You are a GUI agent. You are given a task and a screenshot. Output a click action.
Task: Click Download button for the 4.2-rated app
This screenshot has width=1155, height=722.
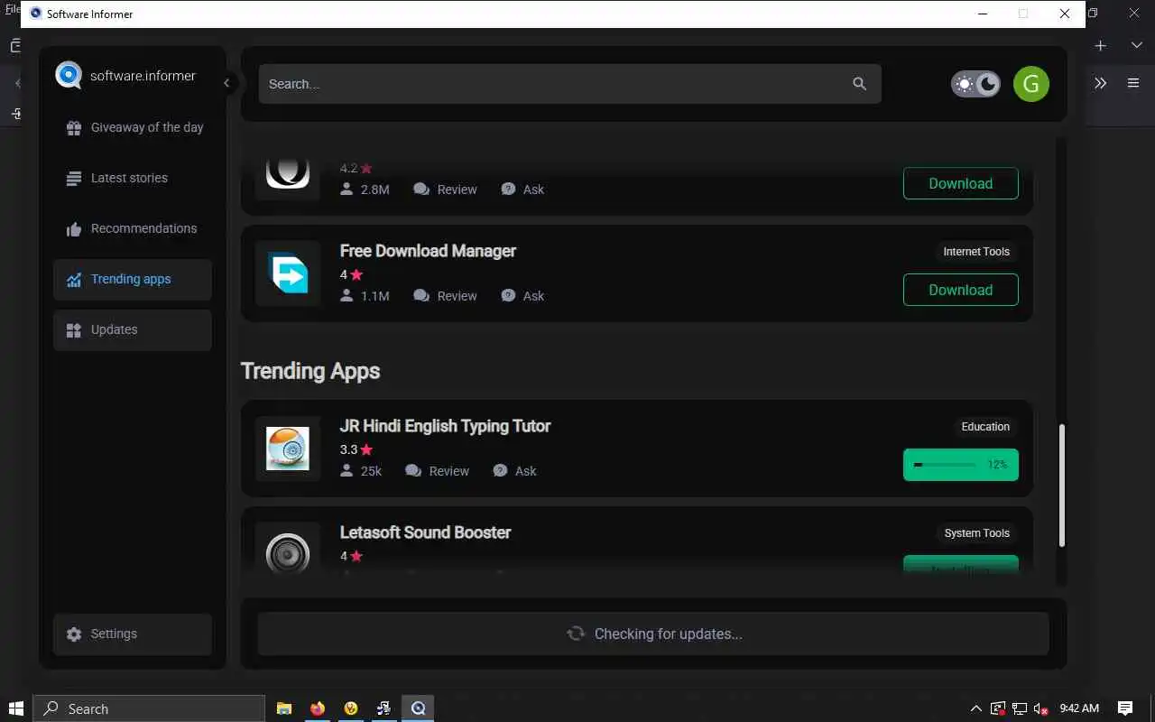tap(961, 183)
